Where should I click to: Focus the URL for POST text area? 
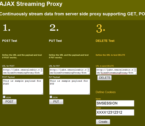23,71
